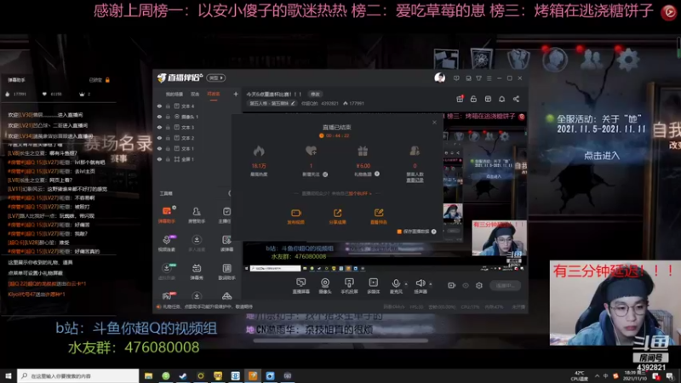Click 点击进入 in game event banner
681x383 pixels.
pyautogui.click(x=602, y=156)
